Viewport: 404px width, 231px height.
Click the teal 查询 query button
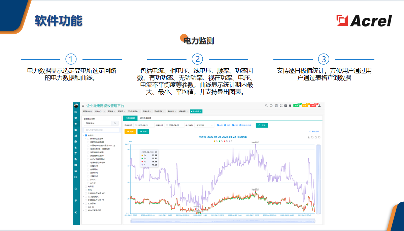tap(262, 125)
